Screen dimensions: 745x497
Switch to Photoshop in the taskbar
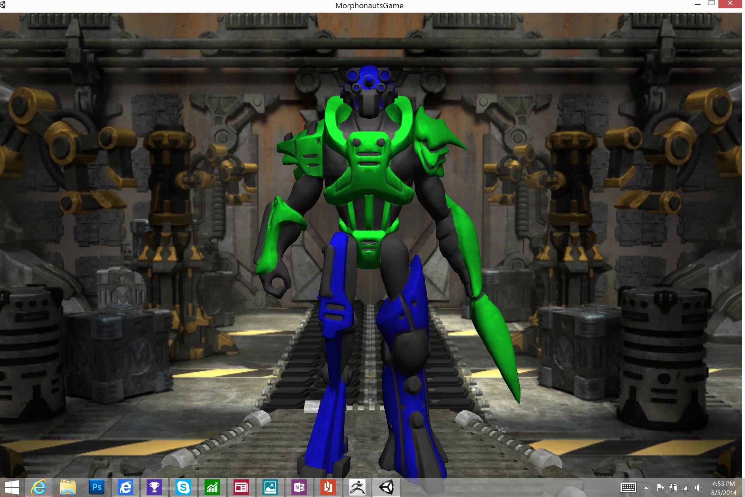(x=97, y=487)
